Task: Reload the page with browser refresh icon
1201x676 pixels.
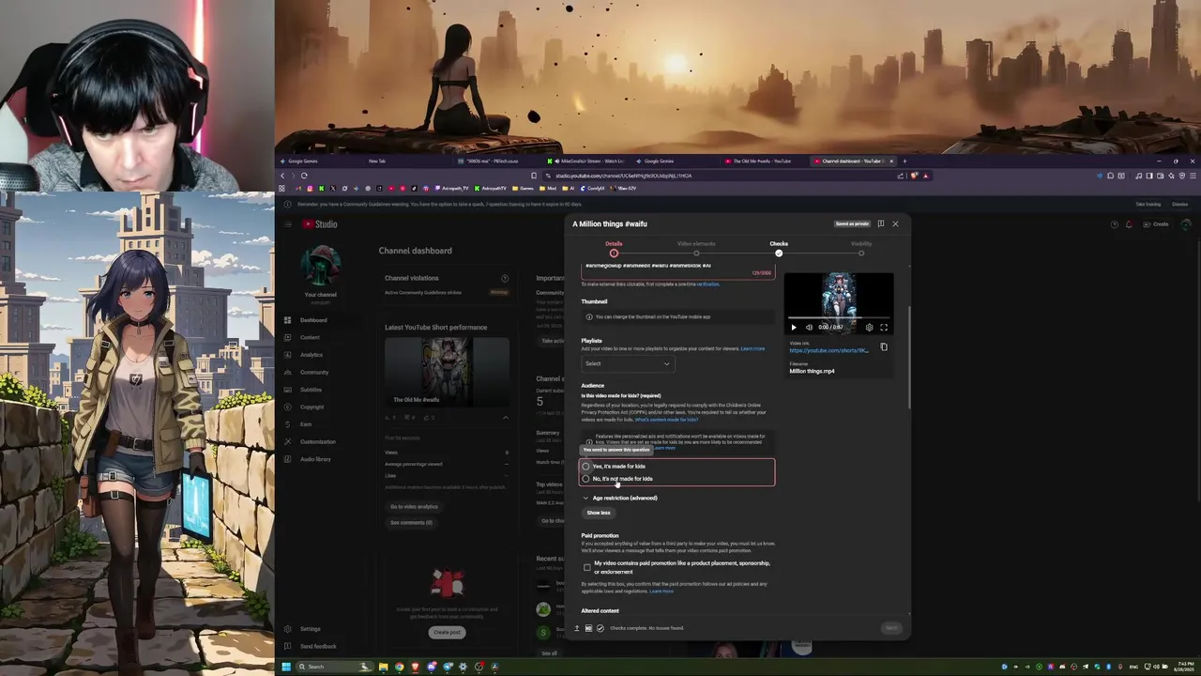Action: (x=304, y=176)
